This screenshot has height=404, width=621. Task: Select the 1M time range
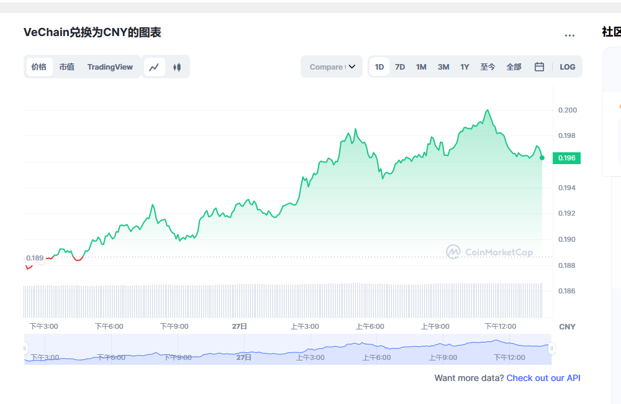tap(421, 67)
